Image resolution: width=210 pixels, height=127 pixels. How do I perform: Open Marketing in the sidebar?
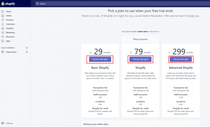pyautogui.click(x=10, y=32)
